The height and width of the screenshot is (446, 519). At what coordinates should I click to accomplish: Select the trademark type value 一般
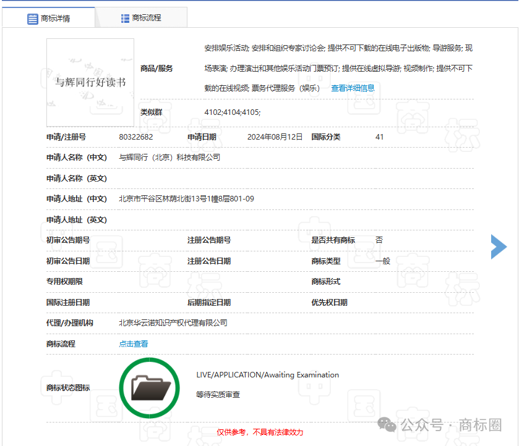tap(383, 261)
